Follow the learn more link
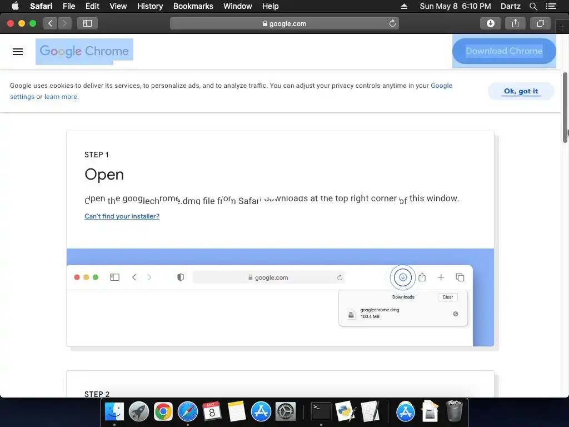Viewport: 569px width, 427px height. point(61,97)
